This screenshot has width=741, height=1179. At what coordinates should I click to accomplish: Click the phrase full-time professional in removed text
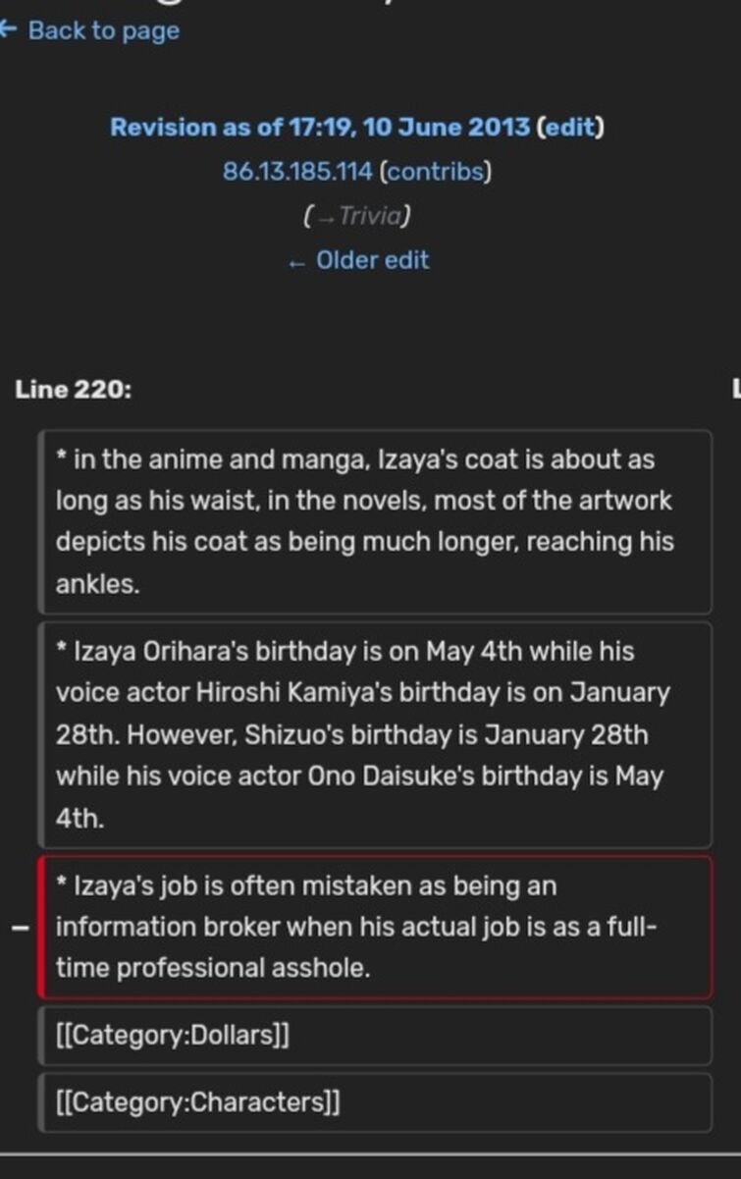(353, 948)
